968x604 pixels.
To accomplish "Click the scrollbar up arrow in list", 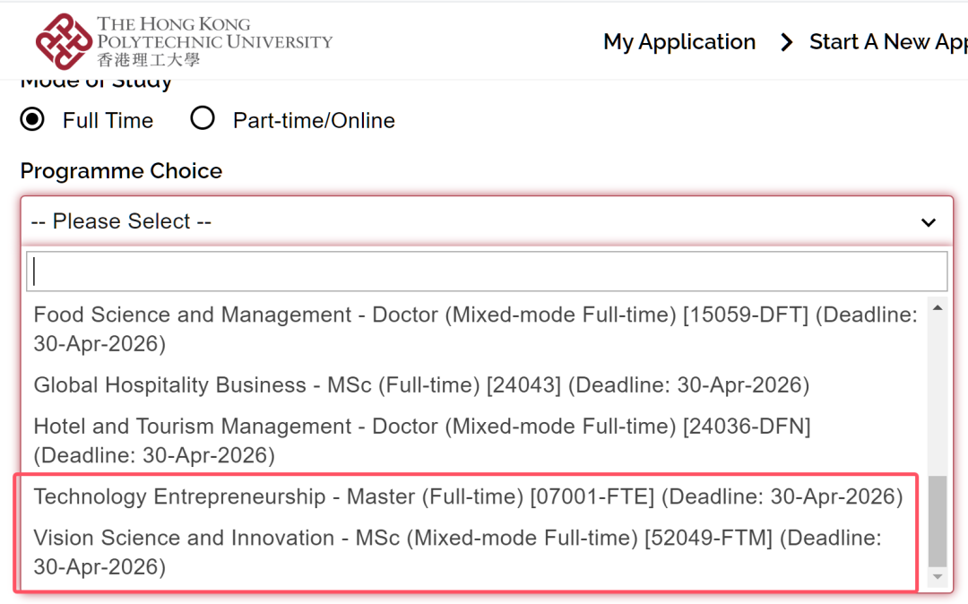I will coord(938,308).
